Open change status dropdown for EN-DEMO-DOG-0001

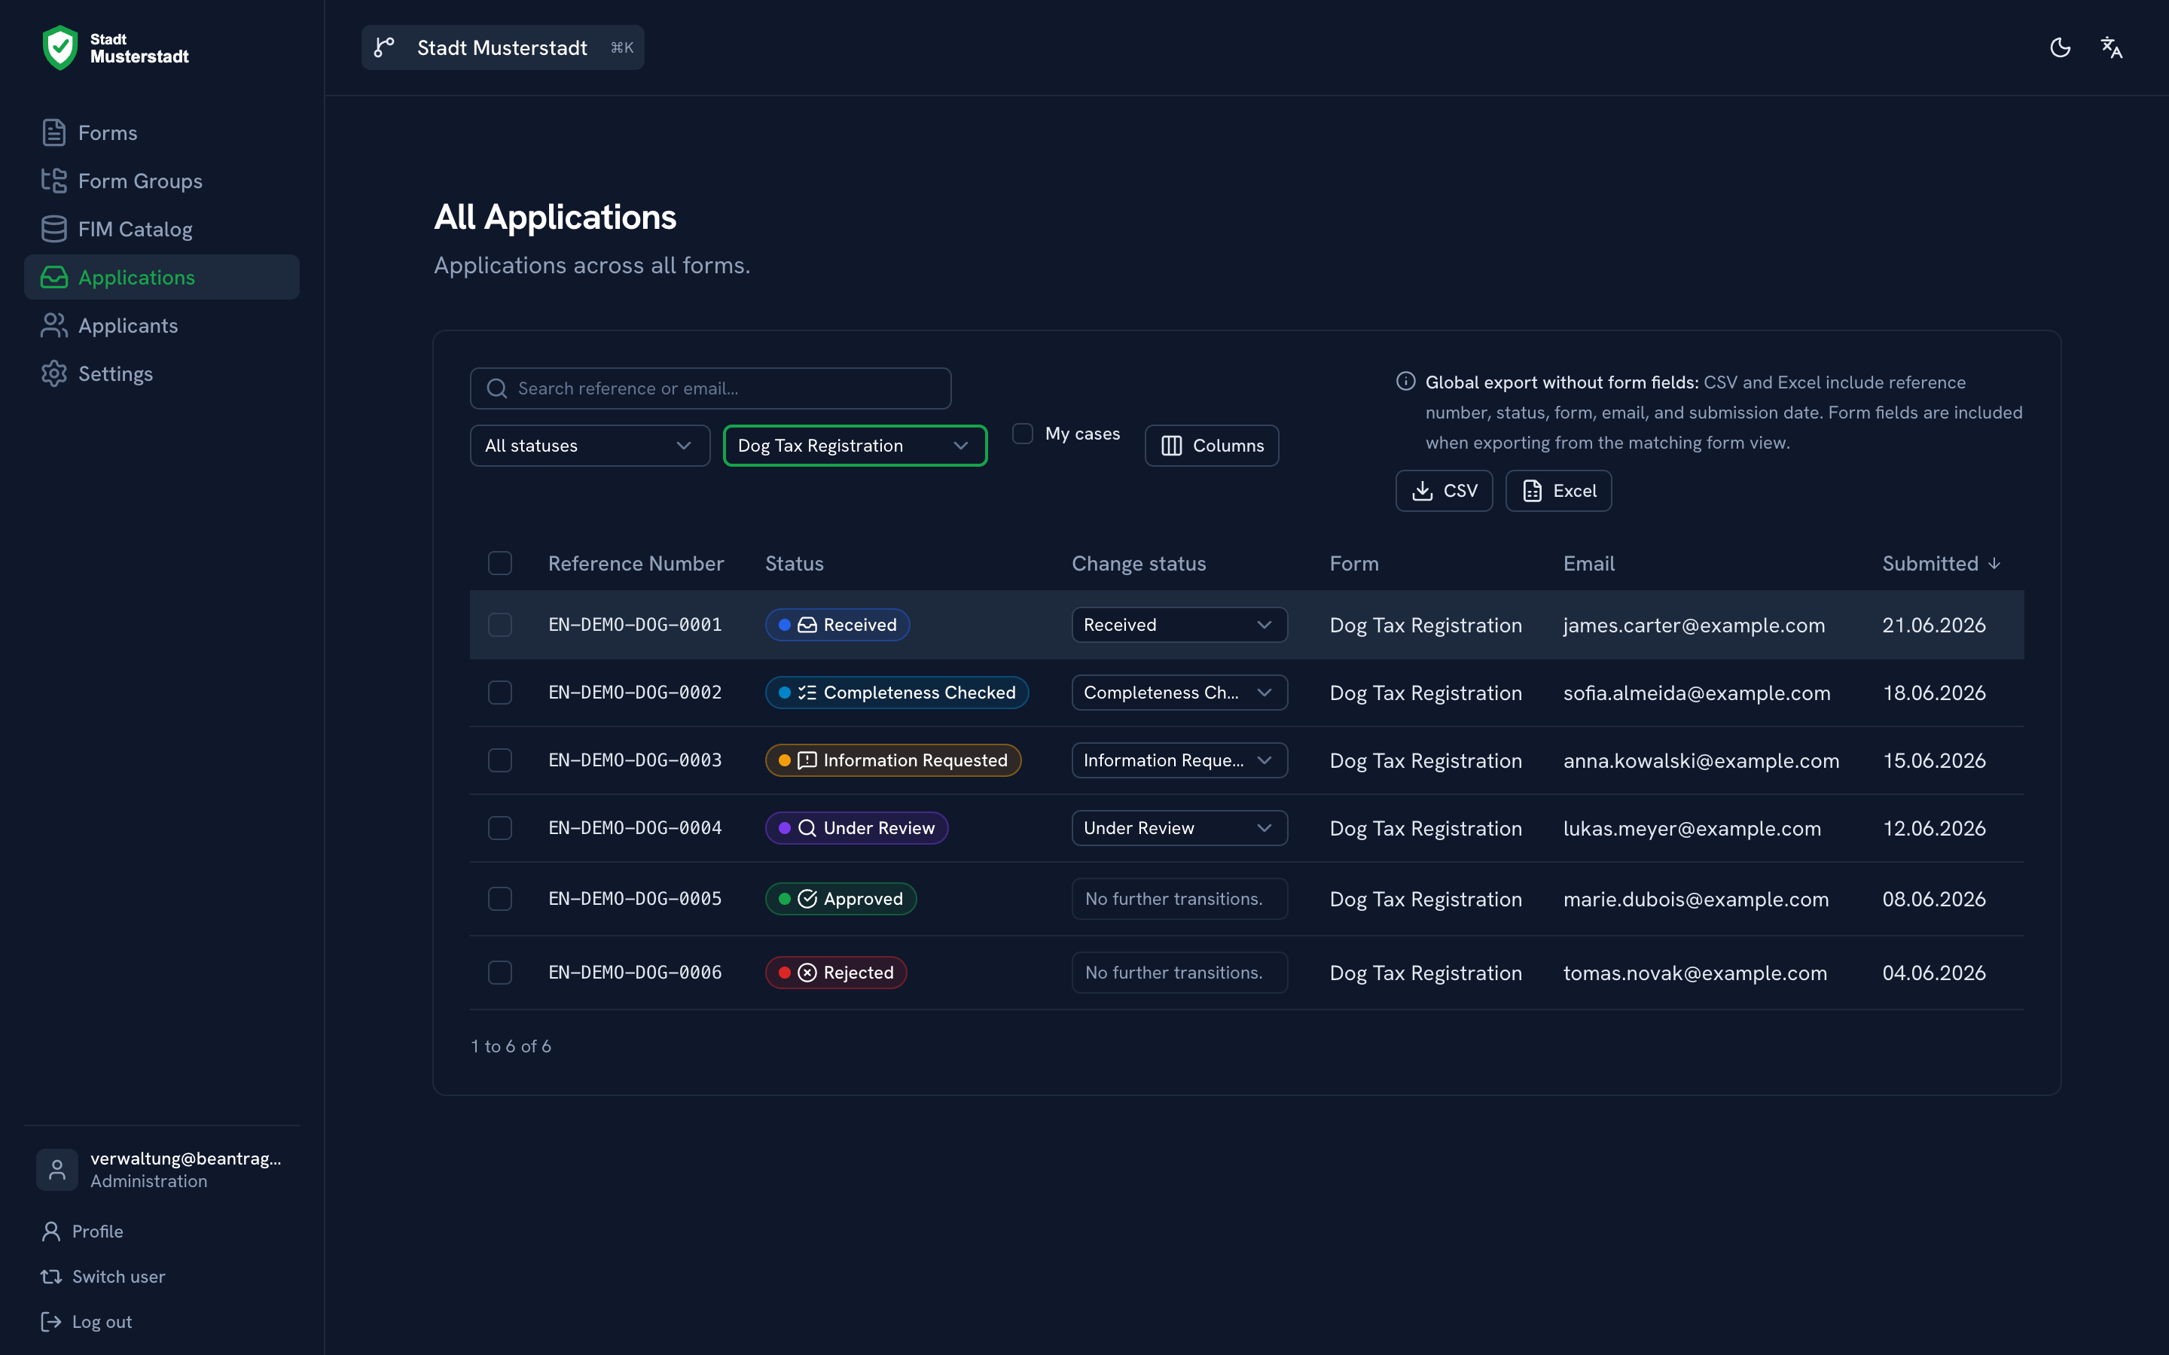click(1179, 625)
